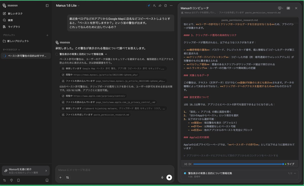Click the ### 設定変更について heading
The height and width of the screenshot is (186, 304).
[196, 97]
